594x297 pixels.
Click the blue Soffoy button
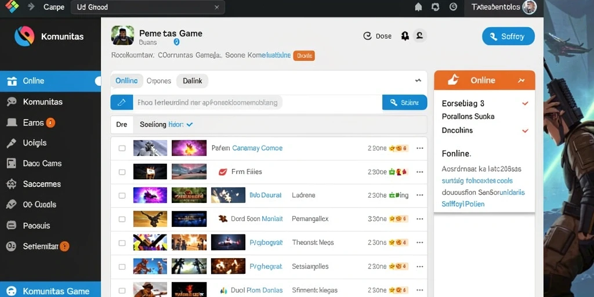pyautogui.click(x=508, y=37)
